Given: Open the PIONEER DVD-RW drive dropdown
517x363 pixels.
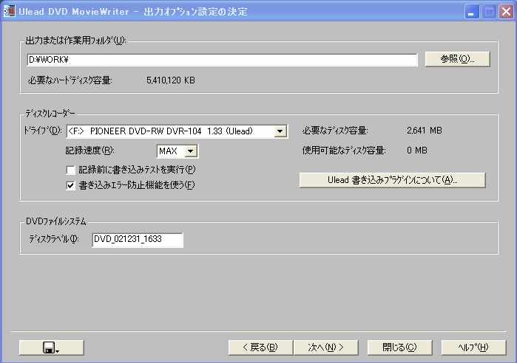Looking at the screenshot, I should [x=280, y=131].
